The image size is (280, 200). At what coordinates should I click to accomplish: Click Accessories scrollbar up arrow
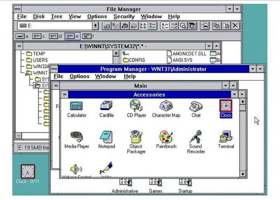[242, 102]
